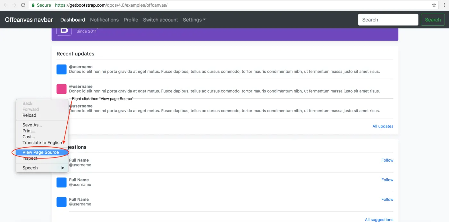Click the Secure padlock indicator
Image resolution: width=449 pixels, height=222 pixels.
[x=41, y=5]
